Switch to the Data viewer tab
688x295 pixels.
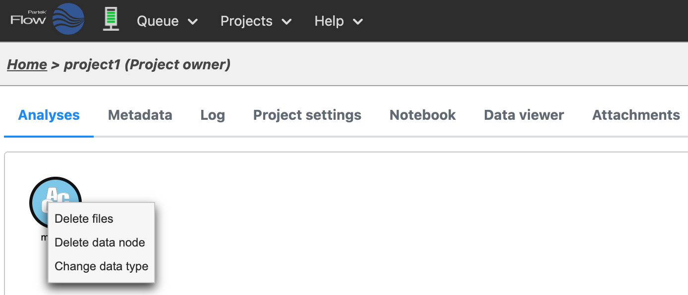point(523,115)
